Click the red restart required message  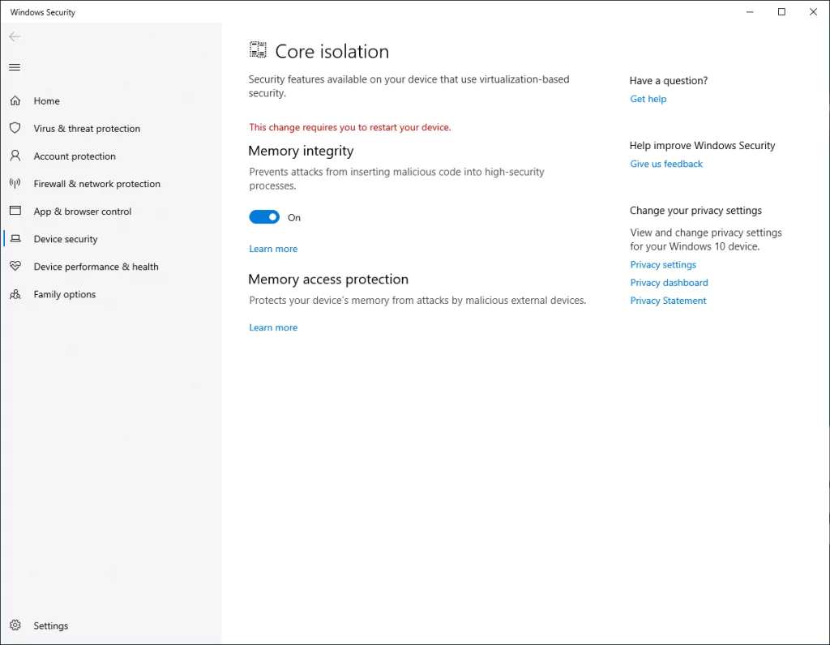pyautogui.click(x=350, y=127)
